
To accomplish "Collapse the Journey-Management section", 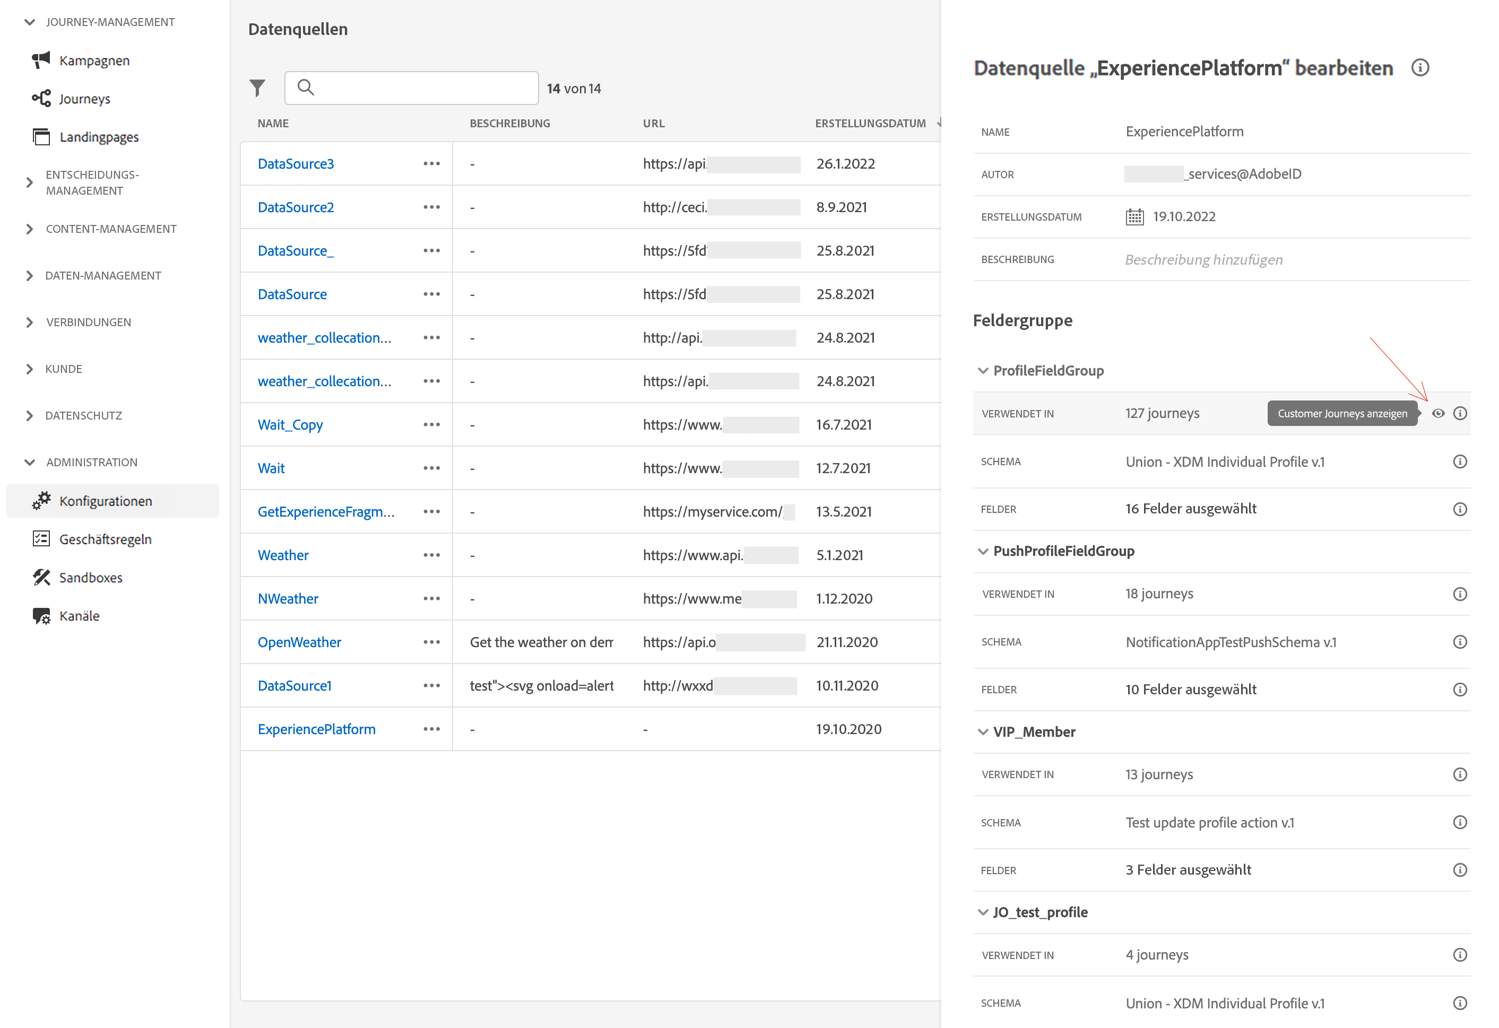I will point(30,23).
